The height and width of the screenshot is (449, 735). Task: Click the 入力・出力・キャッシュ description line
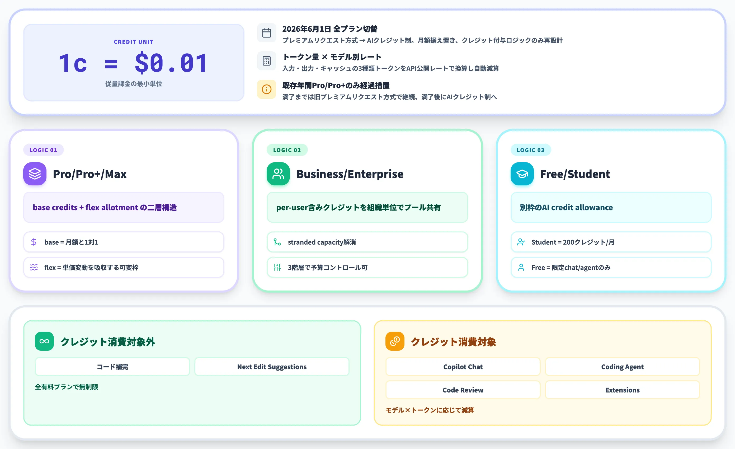coord(390,68)
